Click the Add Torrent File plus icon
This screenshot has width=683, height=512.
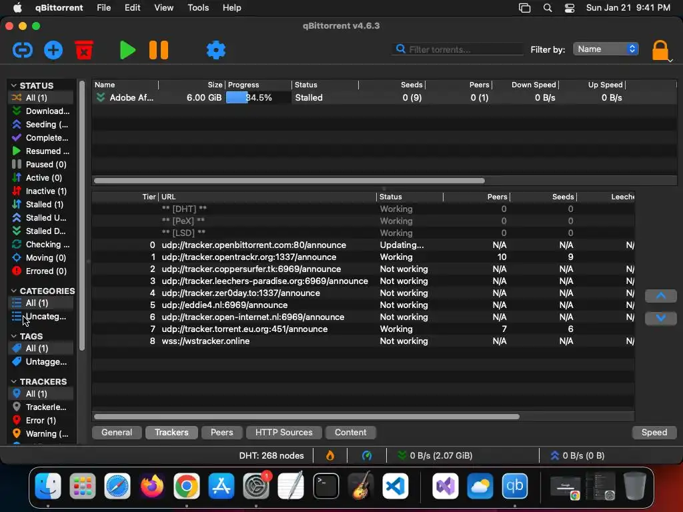53,50
